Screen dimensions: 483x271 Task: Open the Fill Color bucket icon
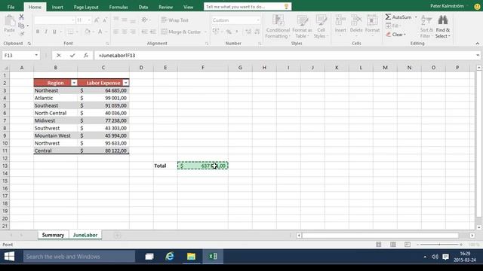coord(88,32)
